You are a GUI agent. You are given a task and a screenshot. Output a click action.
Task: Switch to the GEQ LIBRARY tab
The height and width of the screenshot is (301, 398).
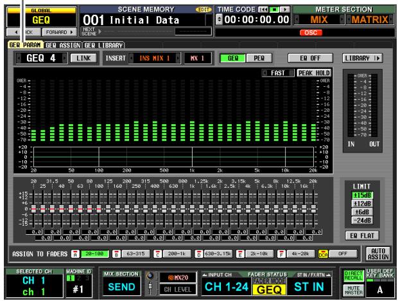(x=103, y=46)
